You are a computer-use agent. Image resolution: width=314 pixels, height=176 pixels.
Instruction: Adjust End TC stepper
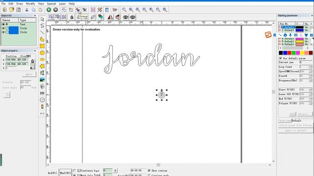310,99
